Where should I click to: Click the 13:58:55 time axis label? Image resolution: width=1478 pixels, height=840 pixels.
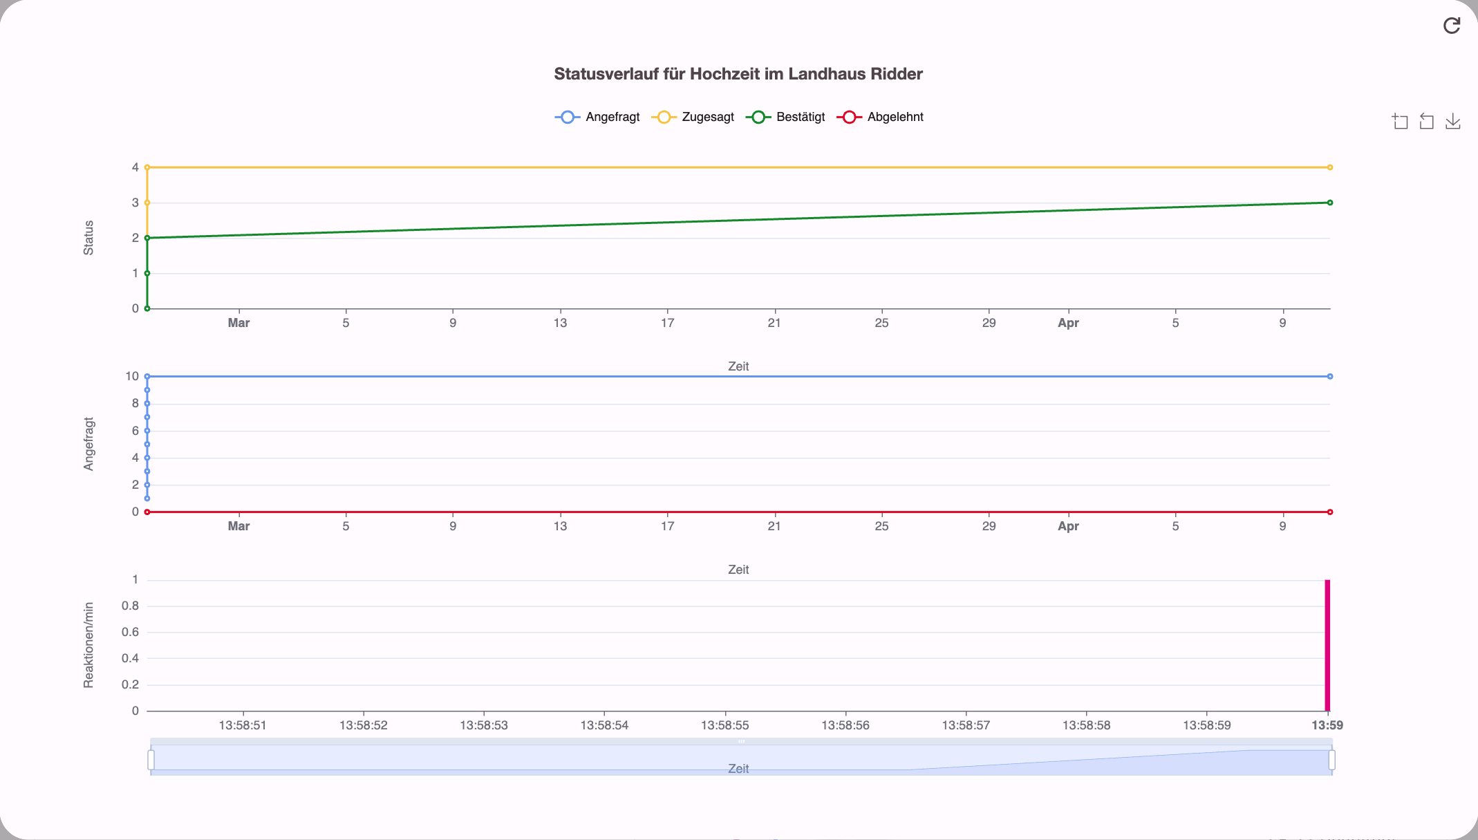pyautogui.click(x=724, y=725)
